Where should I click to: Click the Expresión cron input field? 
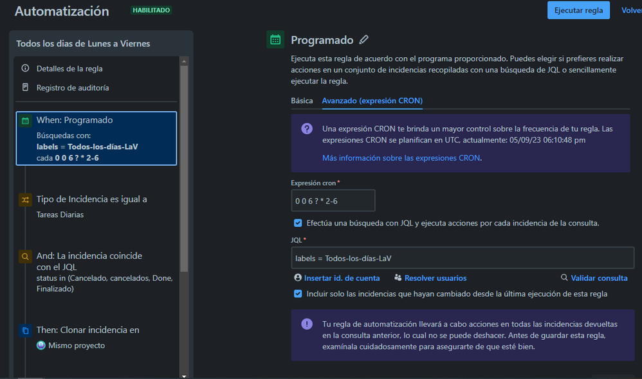pyautogui.click(x=333, y=200)
